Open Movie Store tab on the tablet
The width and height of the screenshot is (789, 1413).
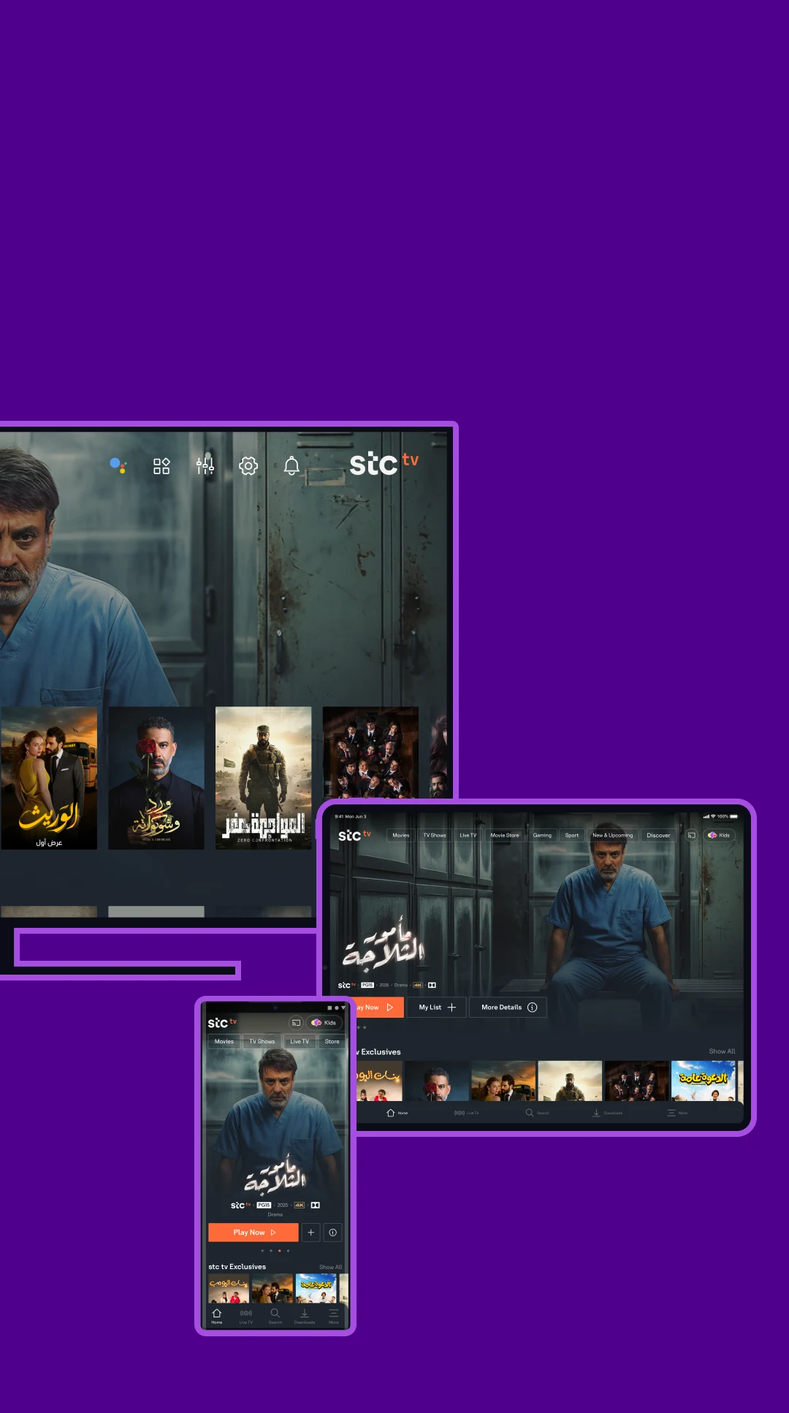click(x=505, y=835)
